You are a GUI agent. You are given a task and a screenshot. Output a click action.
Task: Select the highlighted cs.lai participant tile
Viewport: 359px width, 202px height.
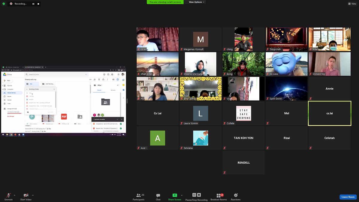(329, 113)
